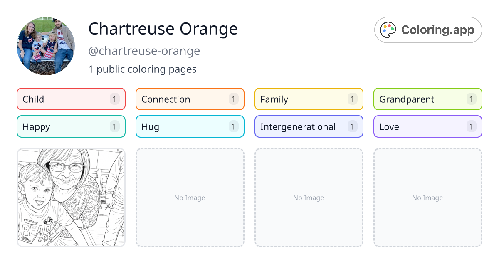This screenshot has width=499, height=262.
Task: Select the Intergenerational tag
Action: pos(309,126)
